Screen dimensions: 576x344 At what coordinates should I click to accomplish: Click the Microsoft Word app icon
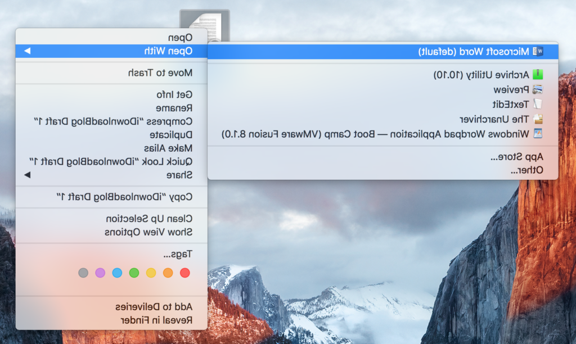coord(538,52)
